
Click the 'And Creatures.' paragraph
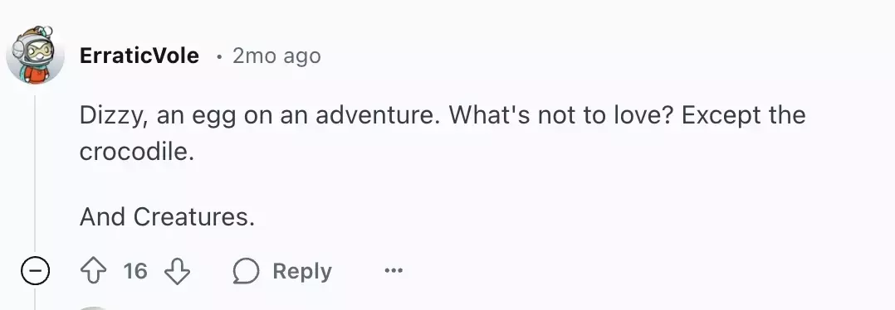tap(167, 217)
